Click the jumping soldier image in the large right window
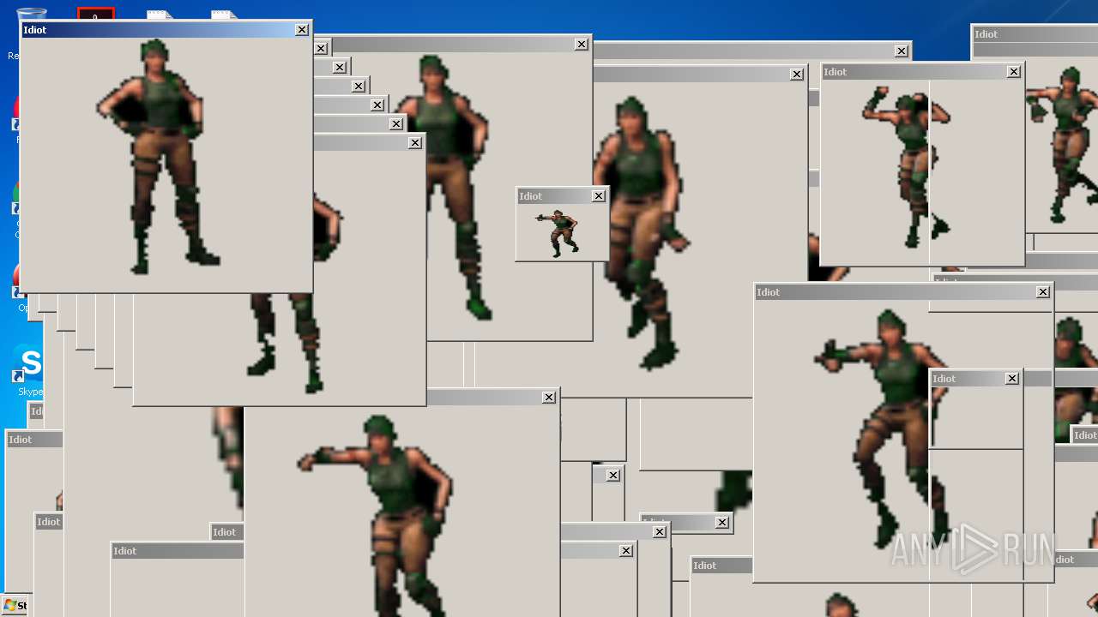This screenshot has width=1098, height=617. coord(884,428)
